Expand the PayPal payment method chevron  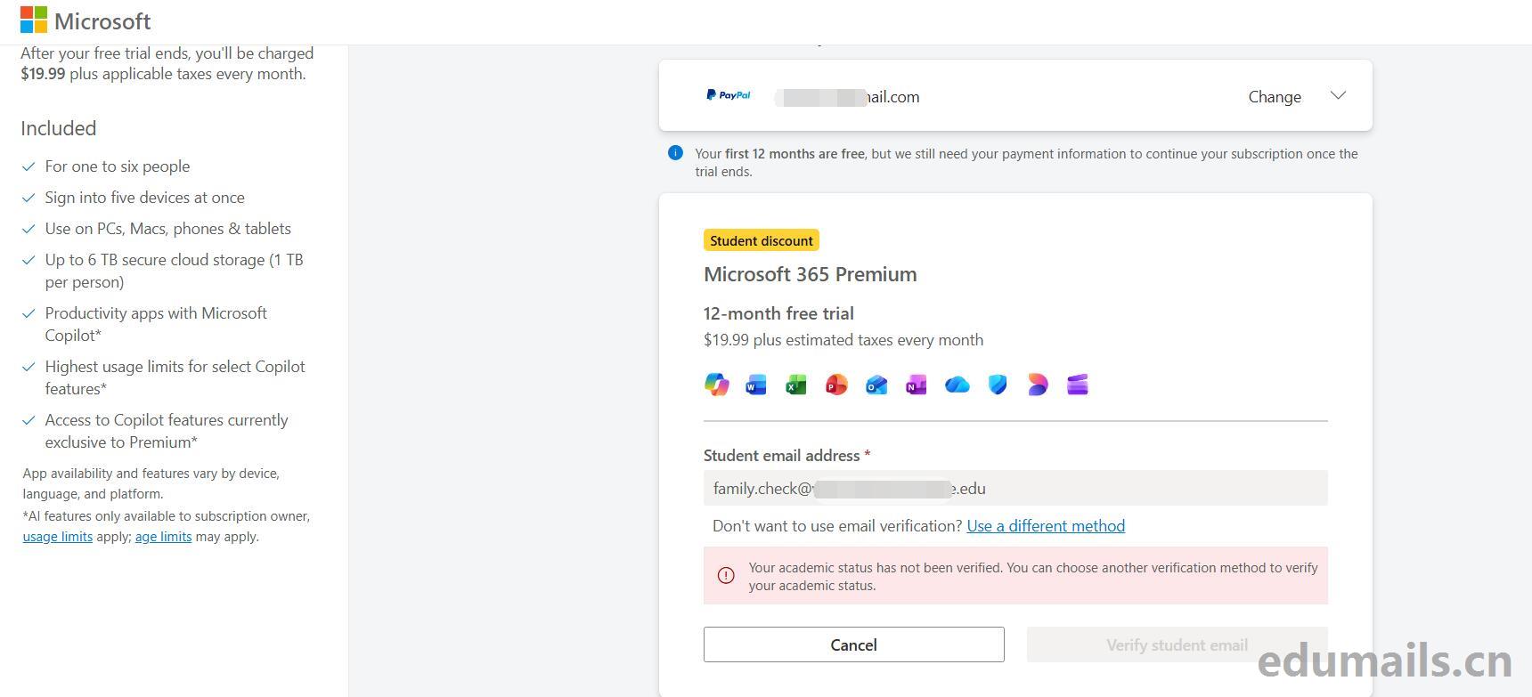[1338, 96]
